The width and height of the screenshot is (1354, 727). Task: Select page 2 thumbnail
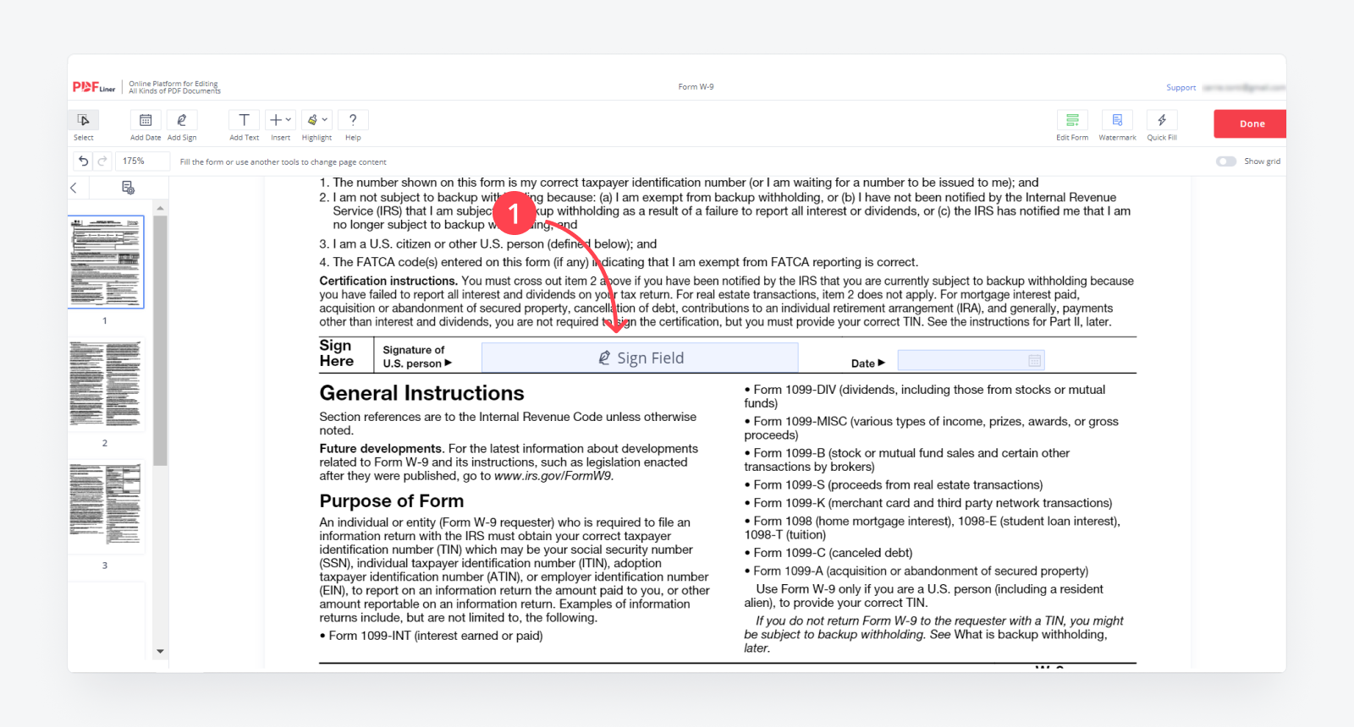pos(106,384)
